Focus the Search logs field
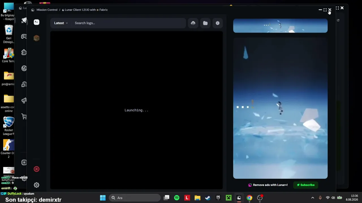The width and height of the screenshot is (362, 203). click(x=129, y=23)
